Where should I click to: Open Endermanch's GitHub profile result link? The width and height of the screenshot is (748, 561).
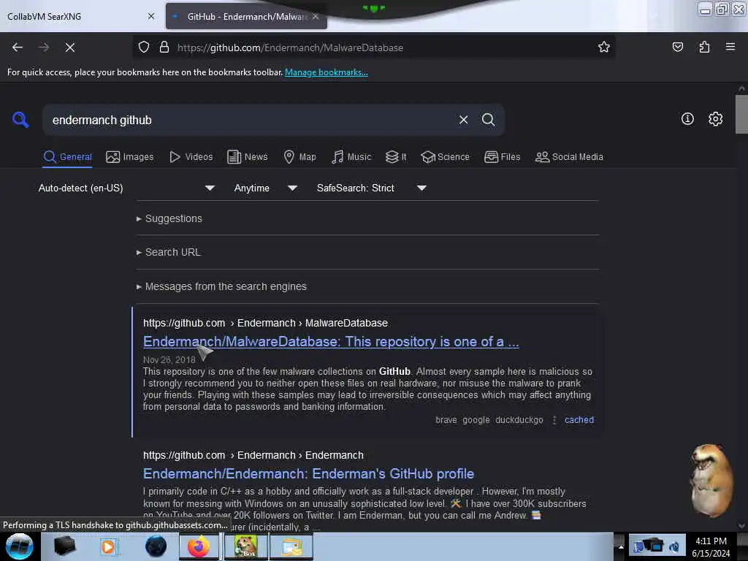(309, 473)
